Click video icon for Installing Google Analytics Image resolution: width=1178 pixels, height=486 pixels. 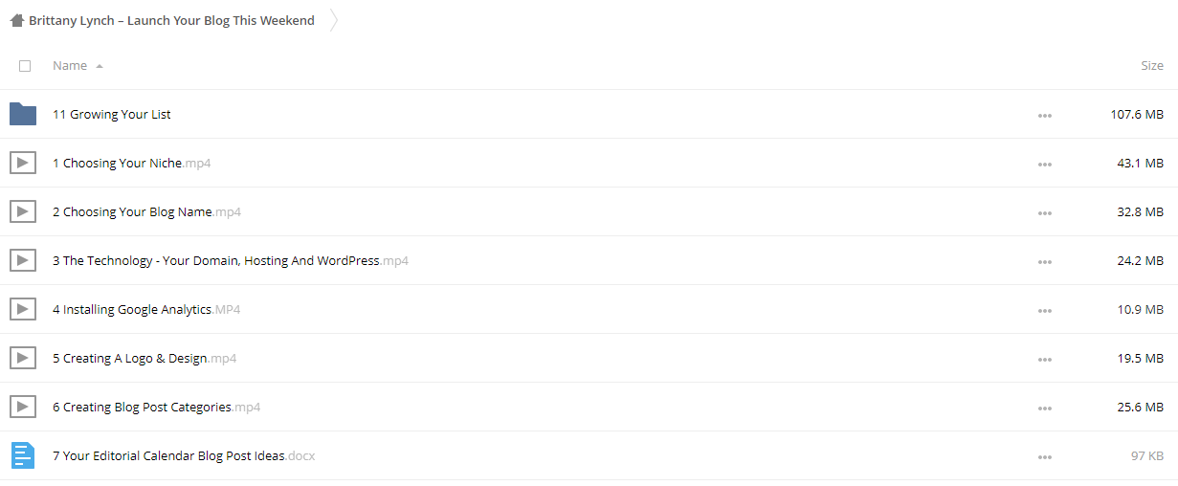(x=23, y=309)
